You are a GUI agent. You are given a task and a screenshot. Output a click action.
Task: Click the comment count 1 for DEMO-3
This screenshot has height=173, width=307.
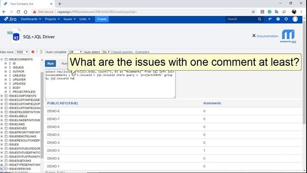(204, 150)
